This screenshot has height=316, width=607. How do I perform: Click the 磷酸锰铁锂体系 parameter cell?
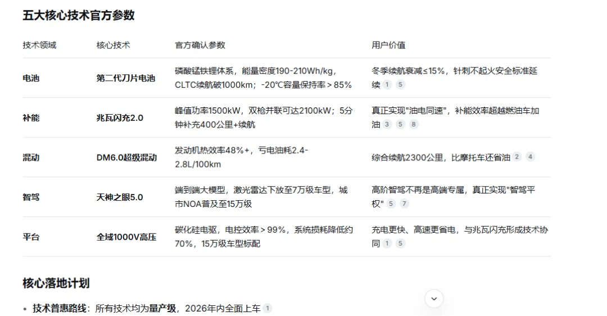tap(263, 78)
